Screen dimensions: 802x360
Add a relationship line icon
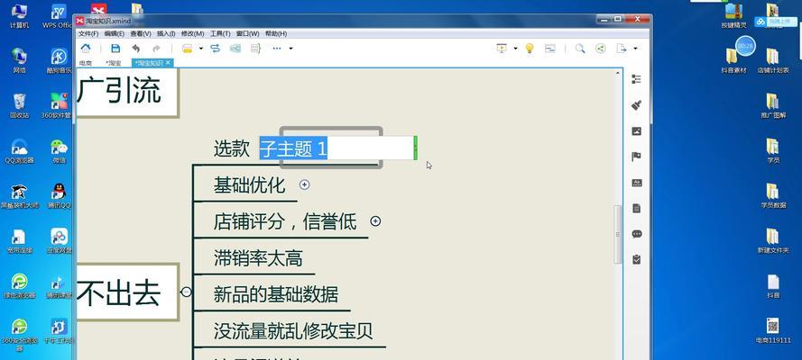[216, 49]
